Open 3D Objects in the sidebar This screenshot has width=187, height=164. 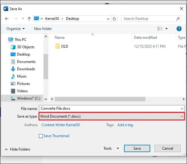click(23, 47)
